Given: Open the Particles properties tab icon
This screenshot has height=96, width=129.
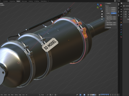Looking at the screenshot, I should 121,27.
